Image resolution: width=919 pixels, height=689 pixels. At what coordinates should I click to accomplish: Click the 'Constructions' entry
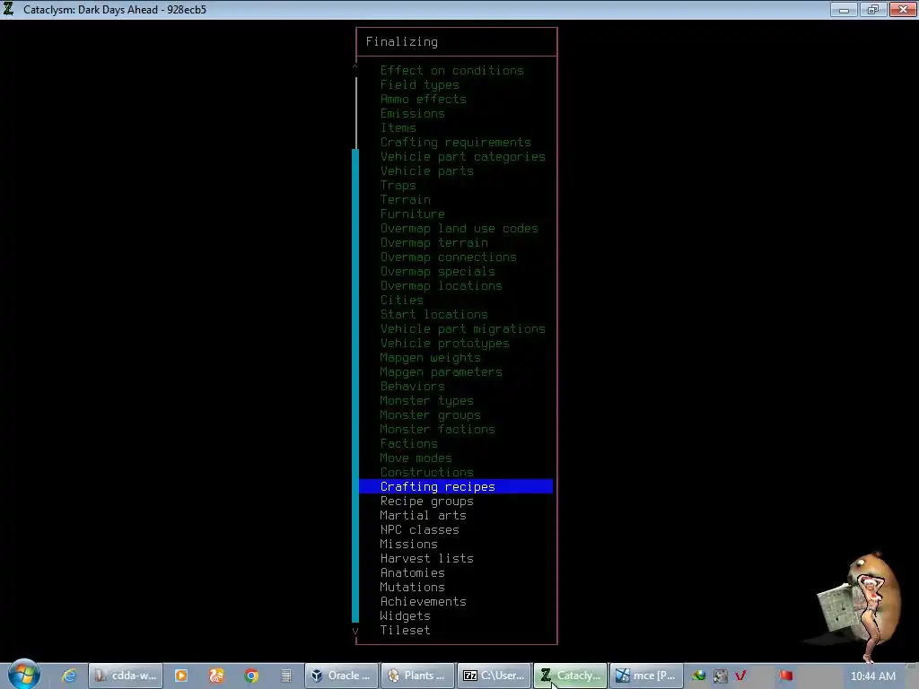pyautogui.click(x=426, y=472)
